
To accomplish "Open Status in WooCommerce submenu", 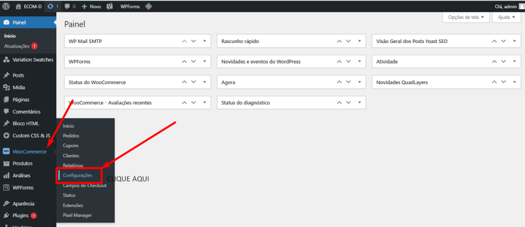I will click(69, 195).
